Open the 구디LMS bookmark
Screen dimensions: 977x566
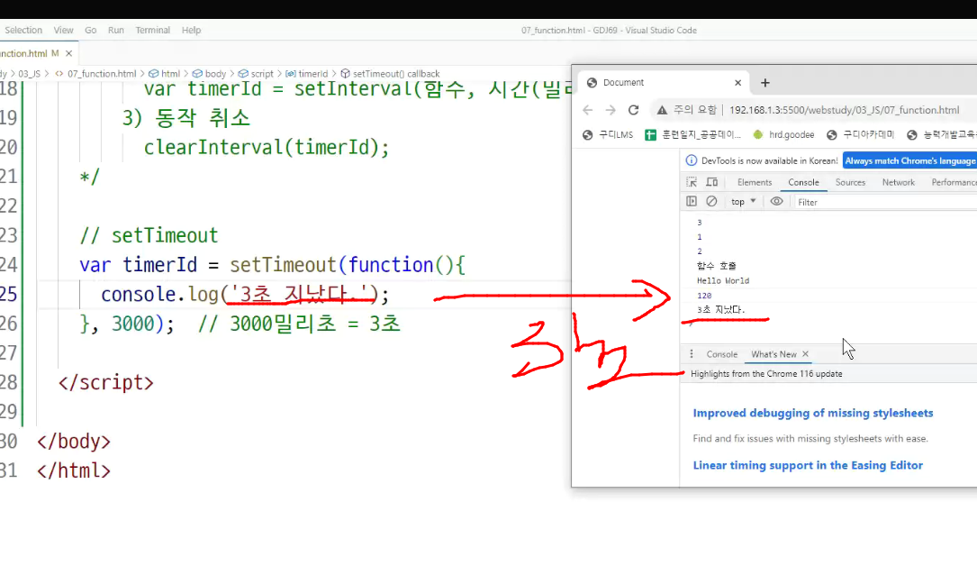608,134
